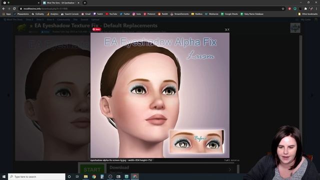Viewport: 320px width, 180px height.
Task: Open the Sims 2 site menu
Action: click(x=29, y=19)
